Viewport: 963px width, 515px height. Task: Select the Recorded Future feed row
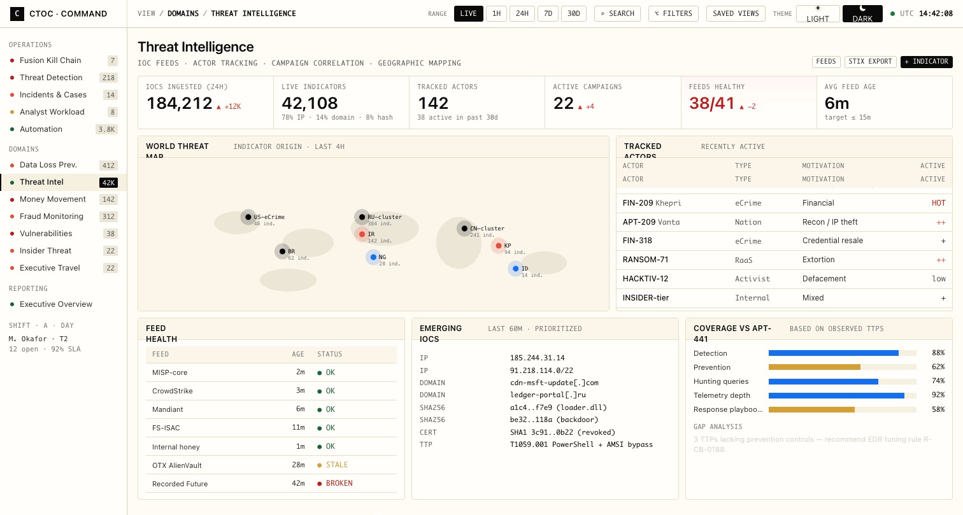(271, 484)
